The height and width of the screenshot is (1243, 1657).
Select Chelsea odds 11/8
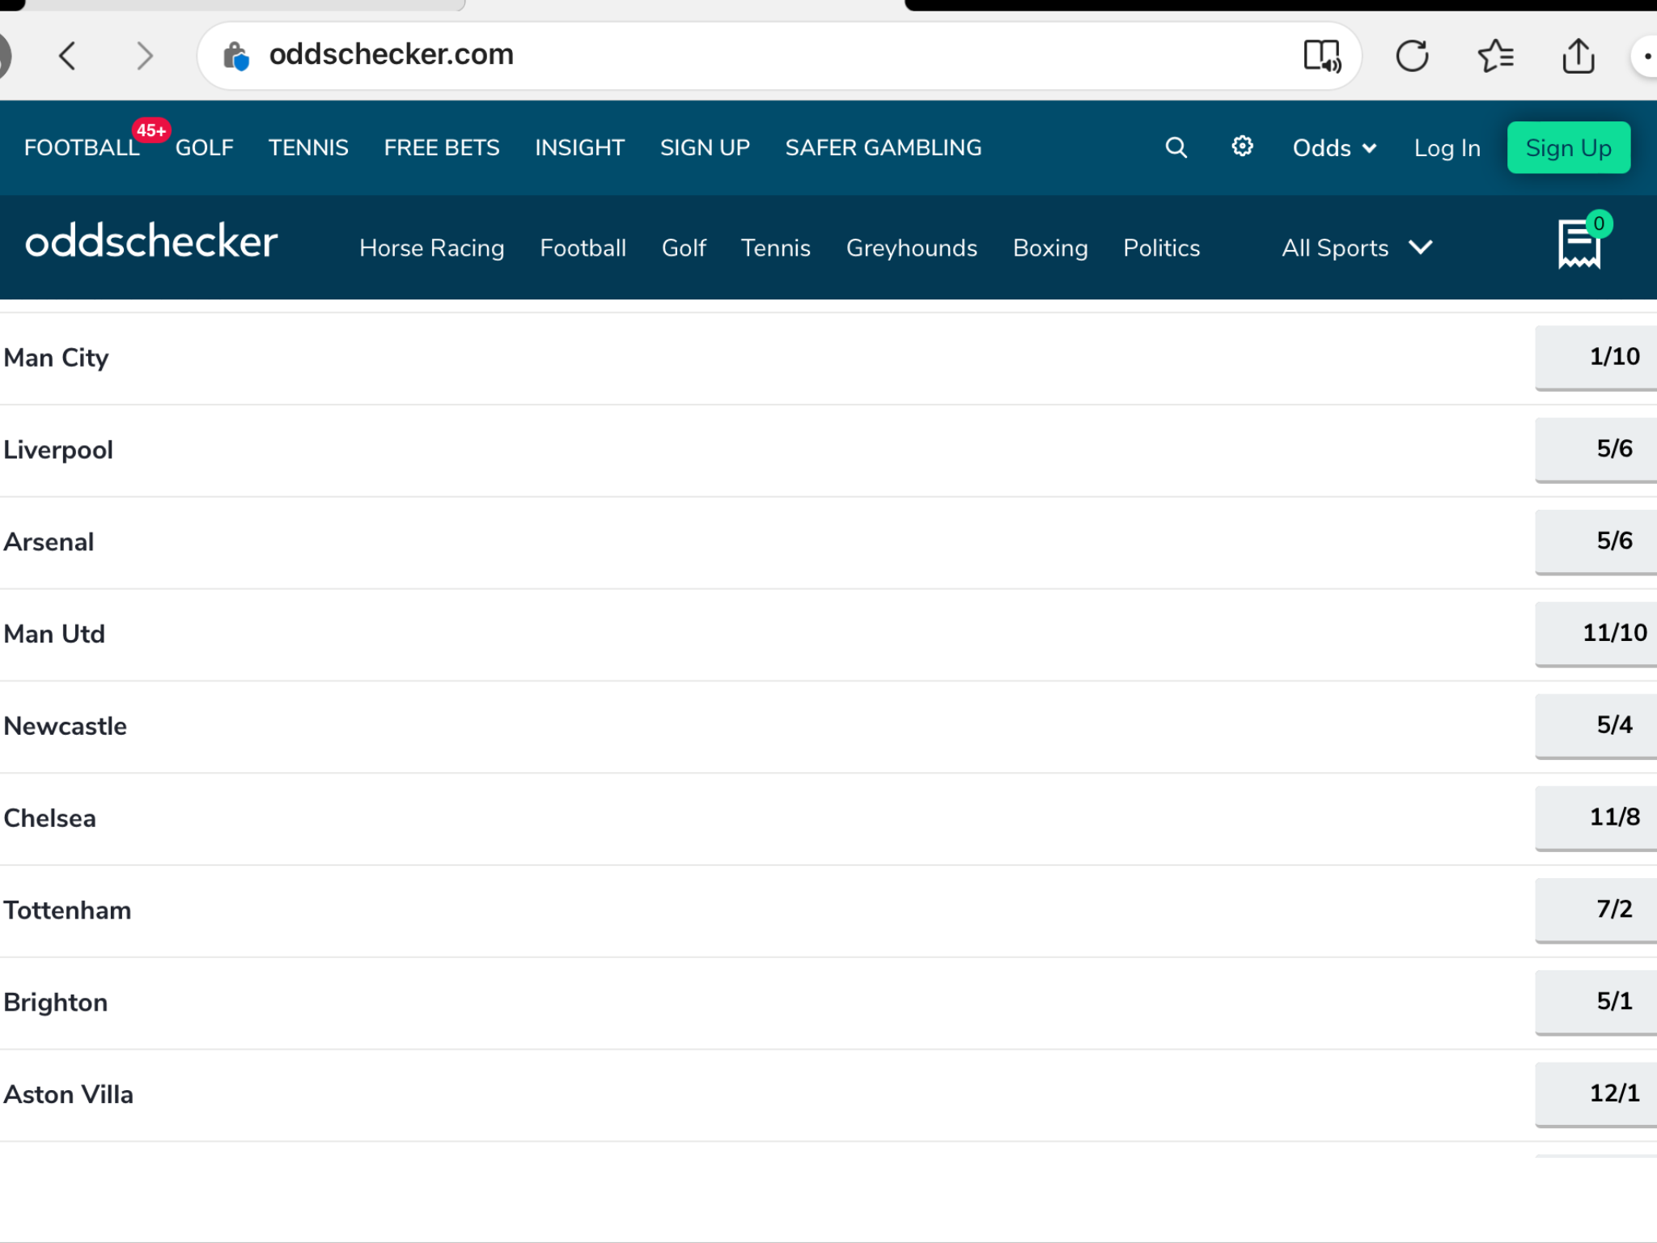point(1596,818)
